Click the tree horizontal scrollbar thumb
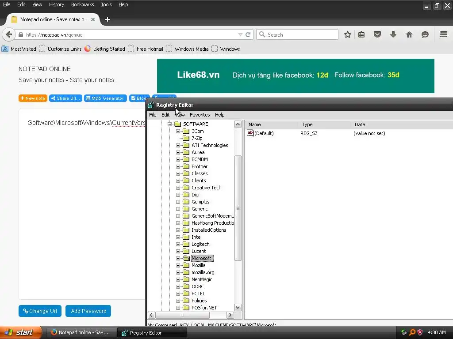 click(182, 315)
